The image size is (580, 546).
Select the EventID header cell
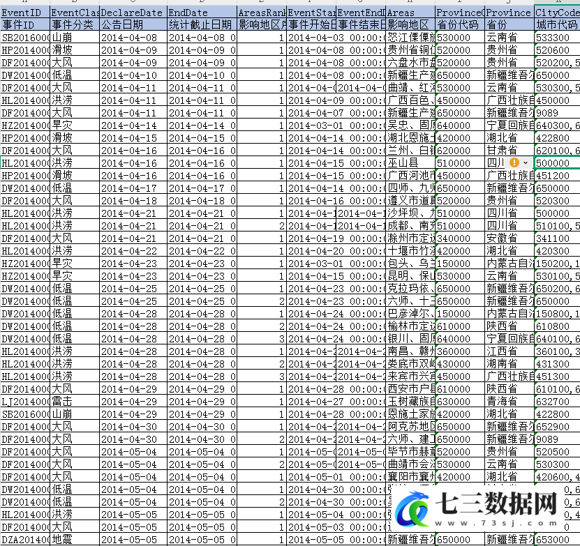(25, 12)
